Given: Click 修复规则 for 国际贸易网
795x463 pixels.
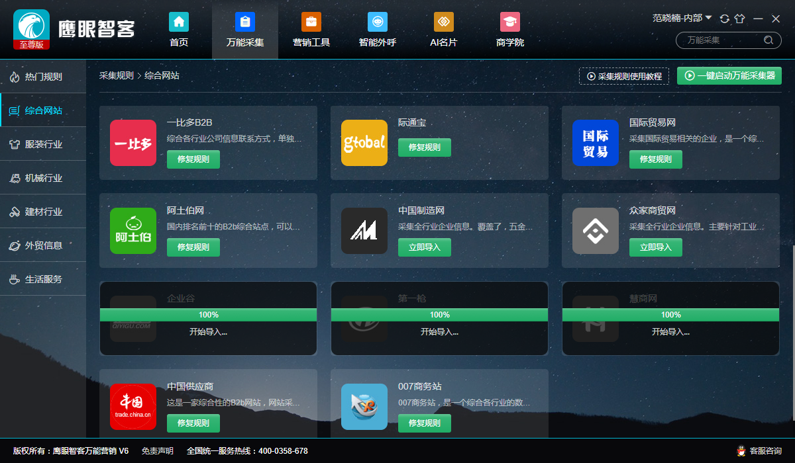Looking at the screenshot, I should 656,159.
